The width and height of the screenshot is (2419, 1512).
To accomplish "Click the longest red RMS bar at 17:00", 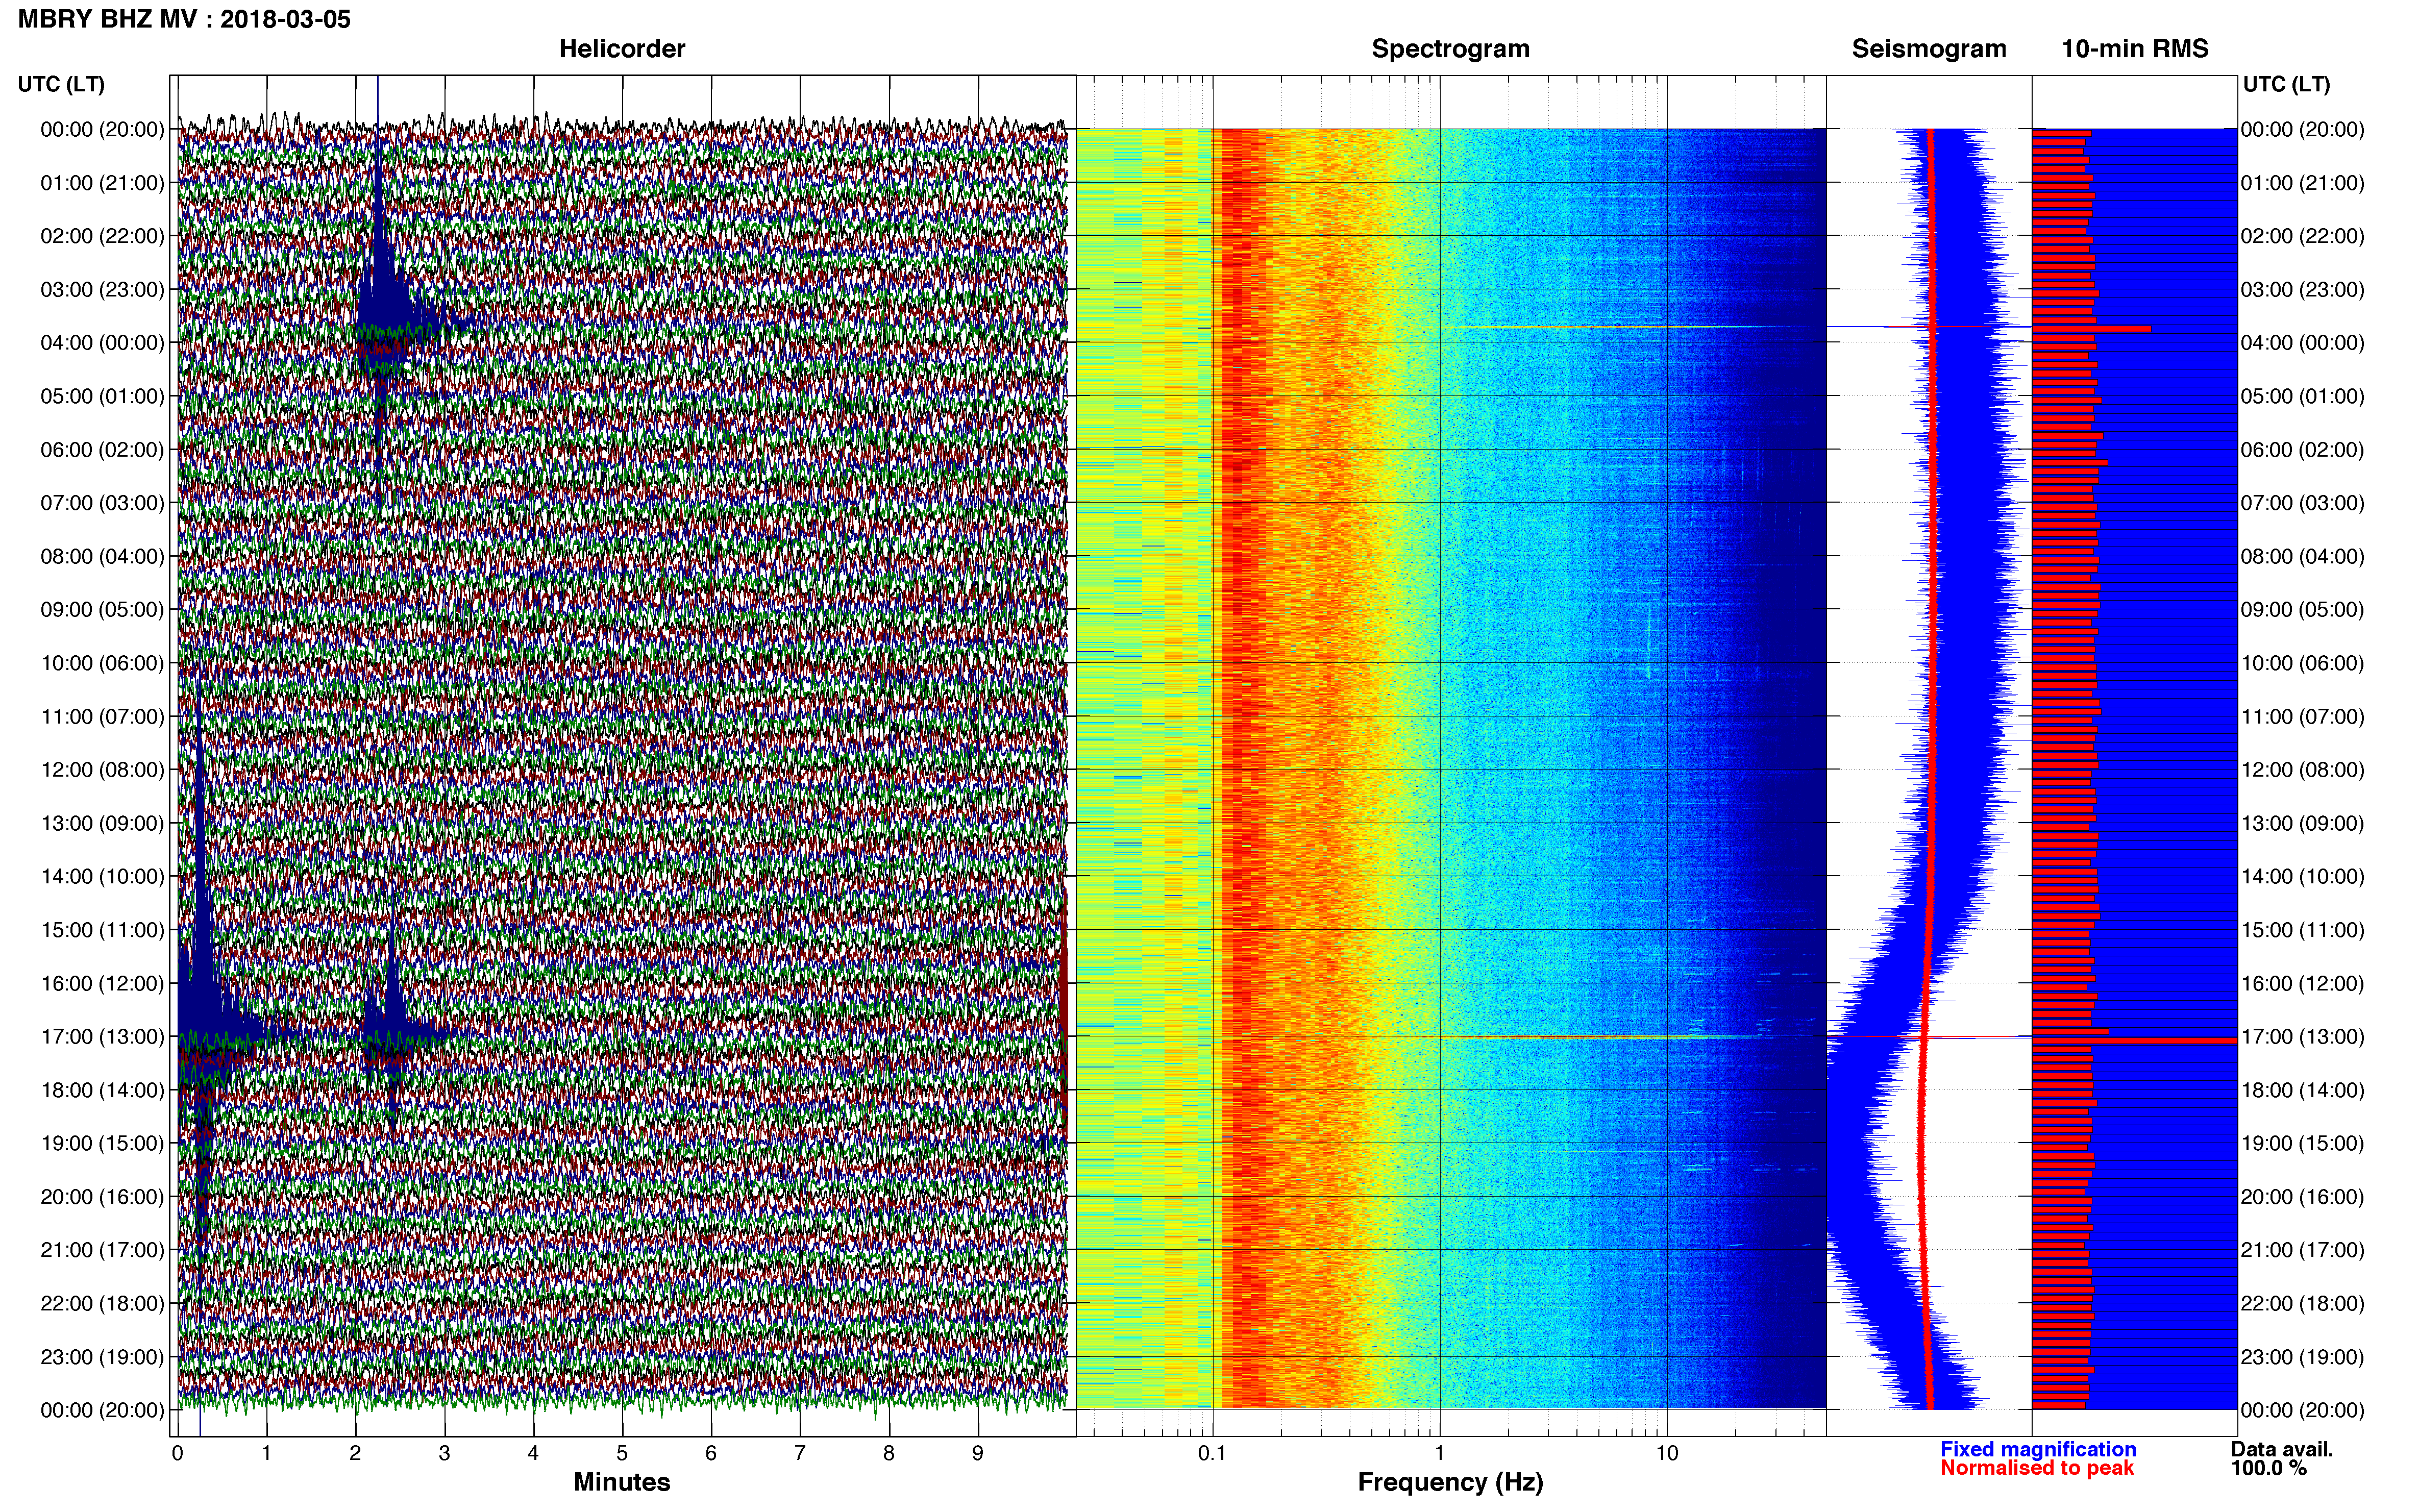I will 2134,1041.
